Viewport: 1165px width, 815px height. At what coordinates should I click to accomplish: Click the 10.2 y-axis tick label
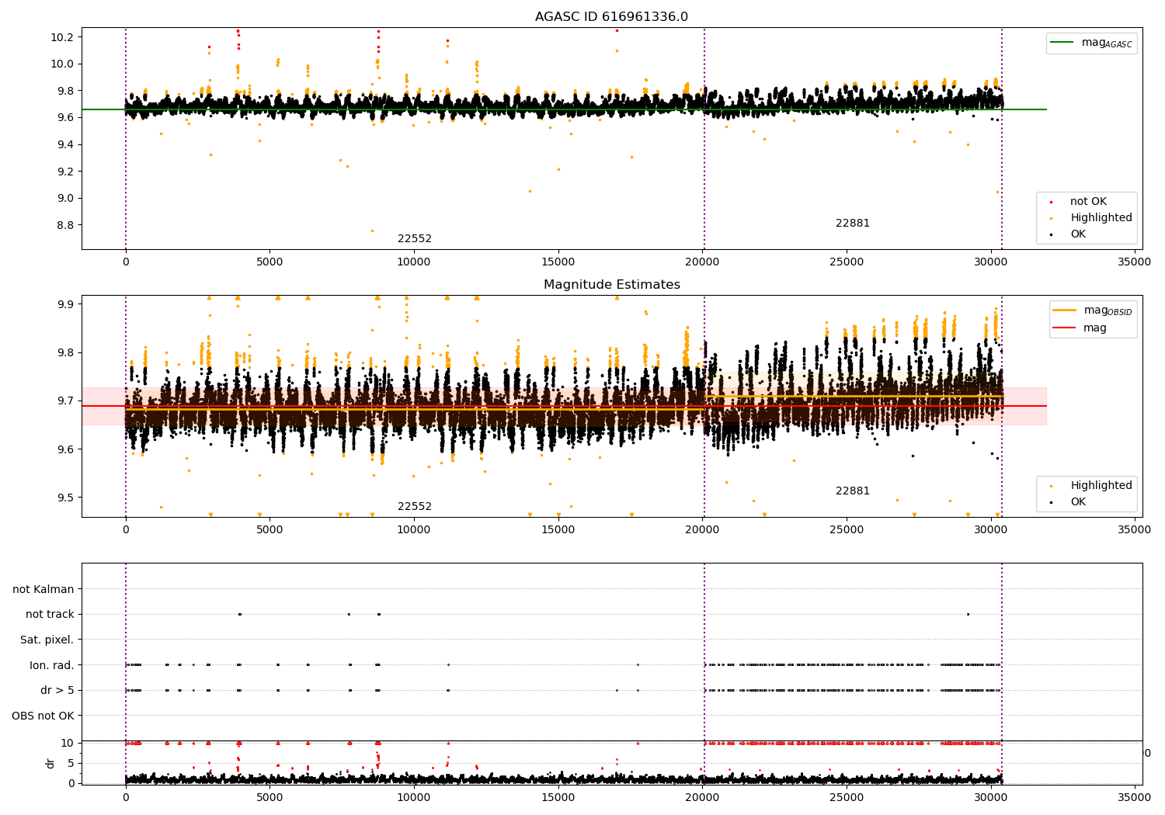click(x=61, y=37)
